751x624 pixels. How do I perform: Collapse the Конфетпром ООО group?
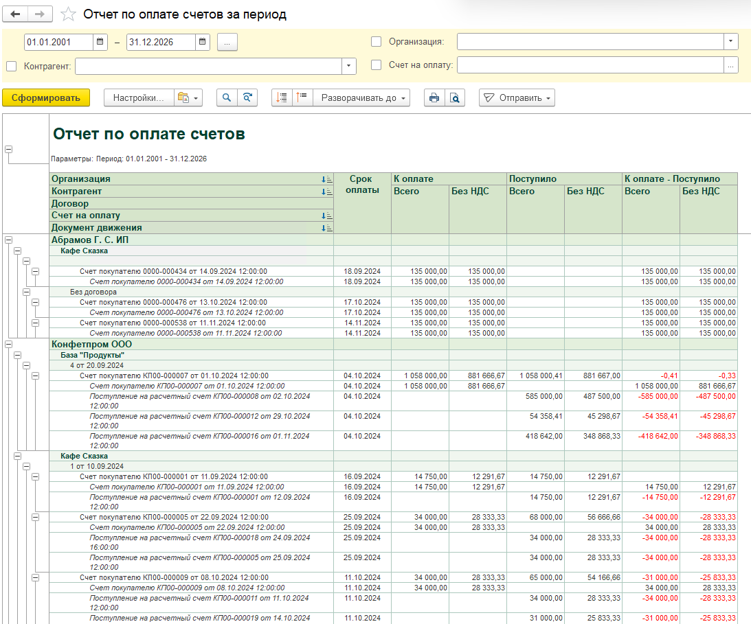[x=9, y=344]
